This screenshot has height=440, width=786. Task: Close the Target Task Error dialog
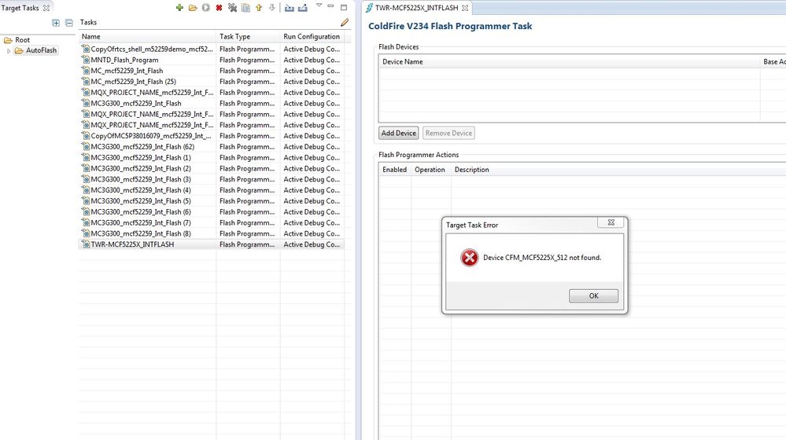click(x=610, y=223)
